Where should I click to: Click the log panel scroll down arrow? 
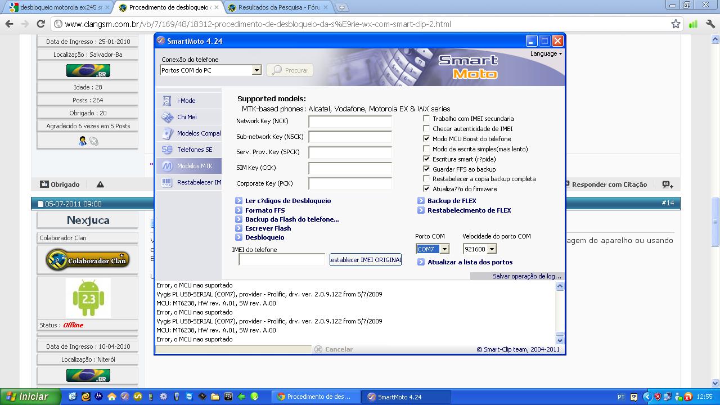(x=560, y=340)
